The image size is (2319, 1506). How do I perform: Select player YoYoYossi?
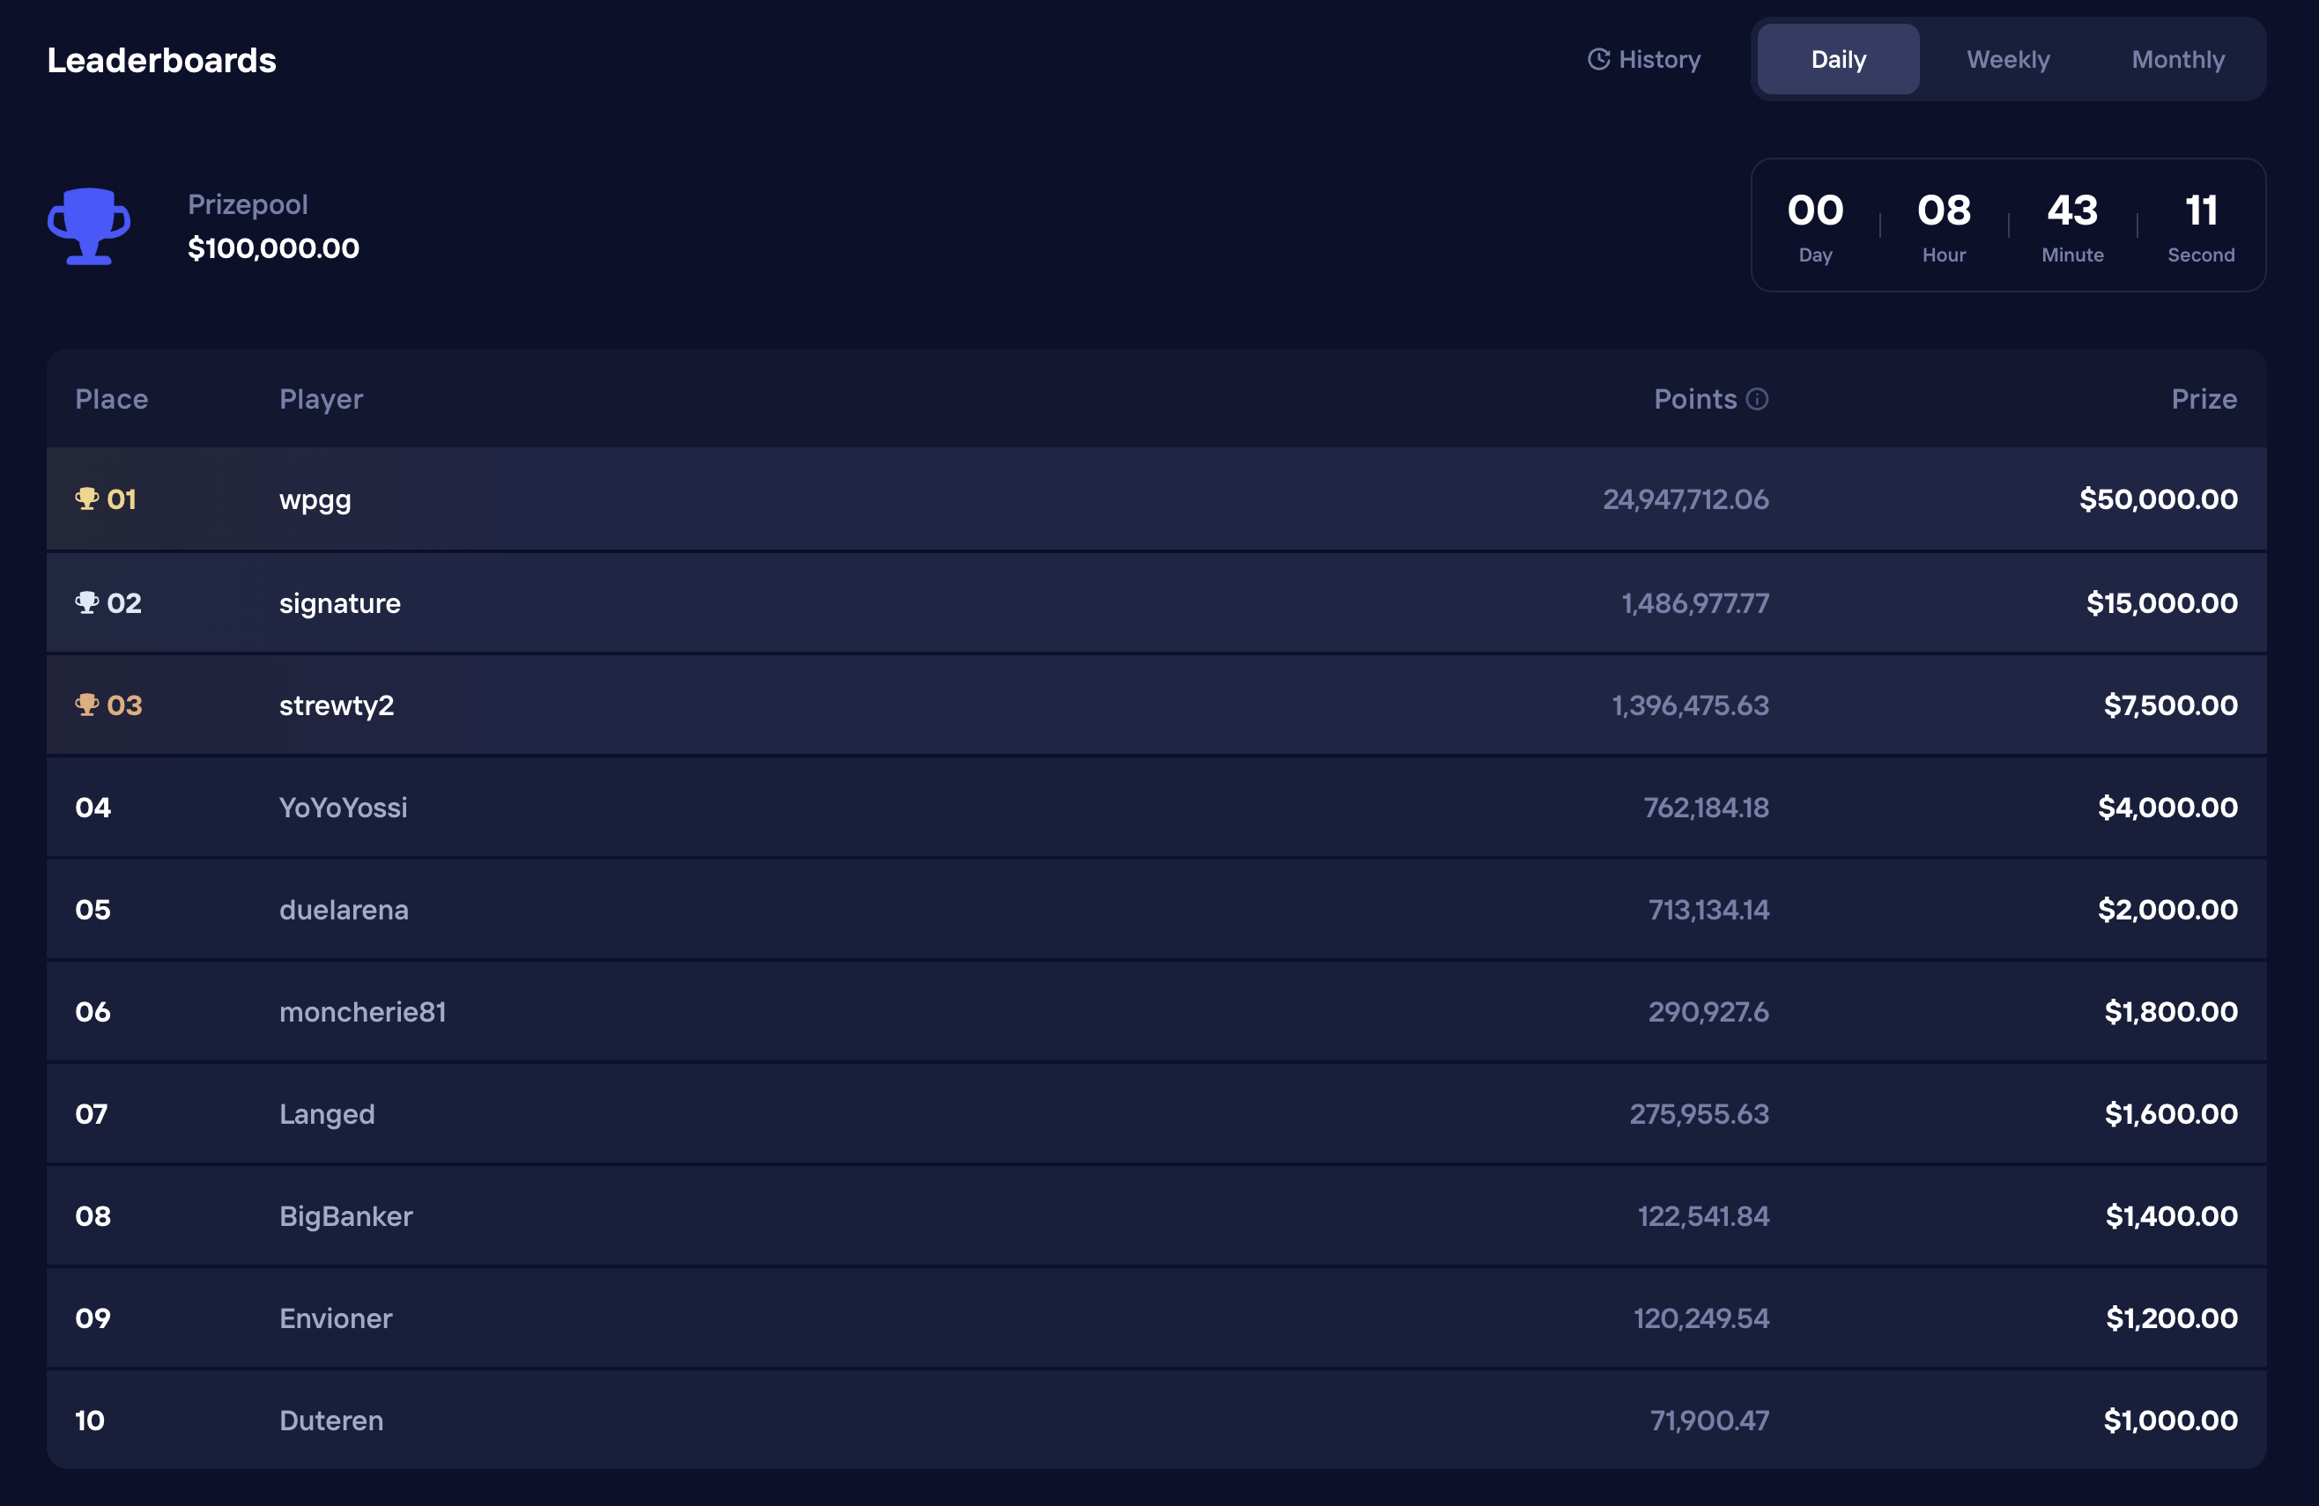(343, 808)
